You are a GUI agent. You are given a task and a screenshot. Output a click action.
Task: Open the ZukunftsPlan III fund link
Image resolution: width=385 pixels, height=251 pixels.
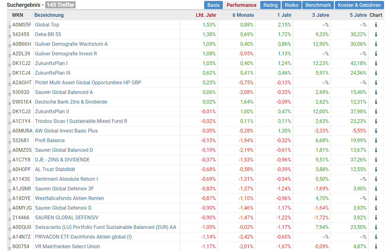pos(53,73)
